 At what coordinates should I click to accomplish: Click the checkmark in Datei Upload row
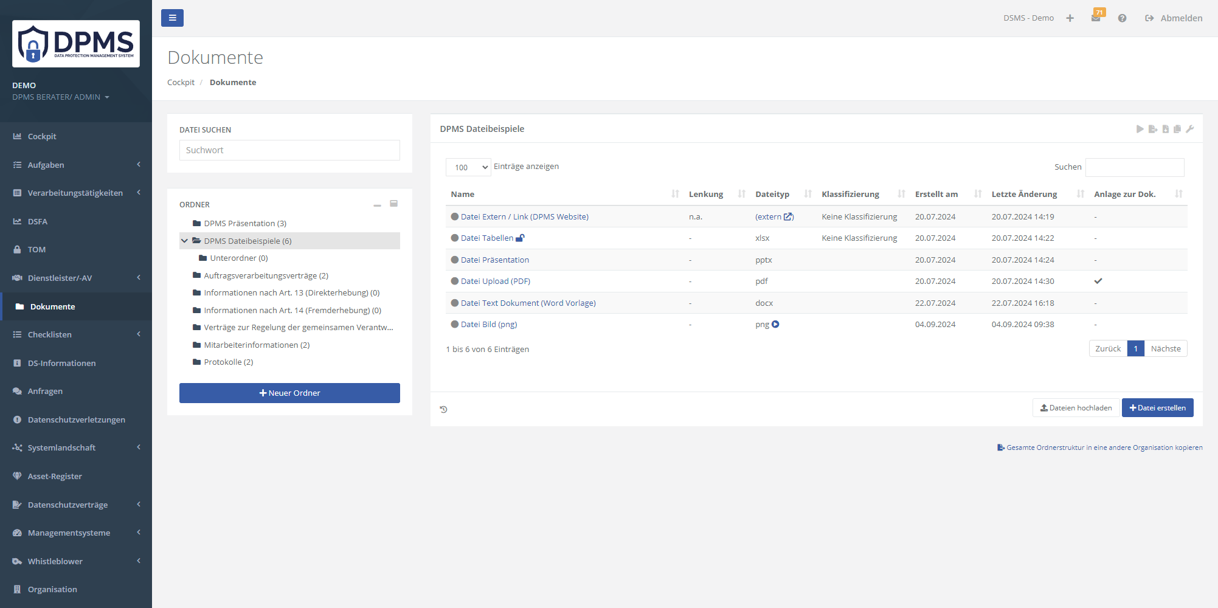1098,281
